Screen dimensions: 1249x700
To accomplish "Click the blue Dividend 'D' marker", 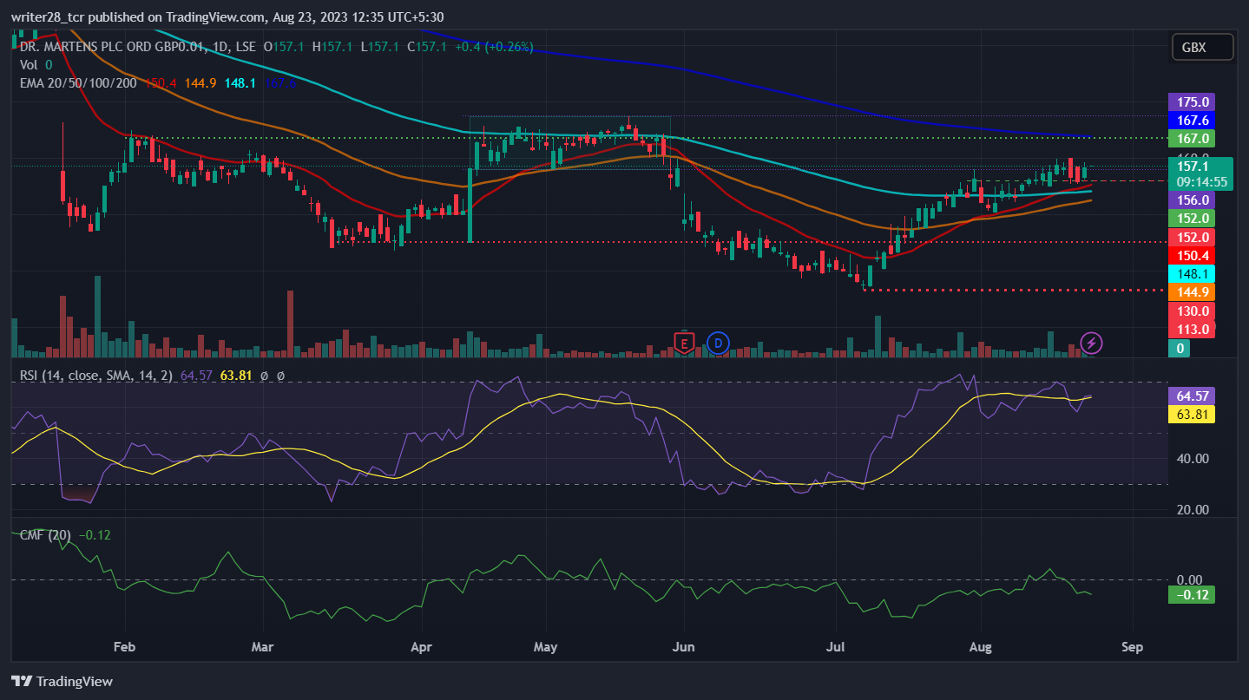I will tap(717, 343).
